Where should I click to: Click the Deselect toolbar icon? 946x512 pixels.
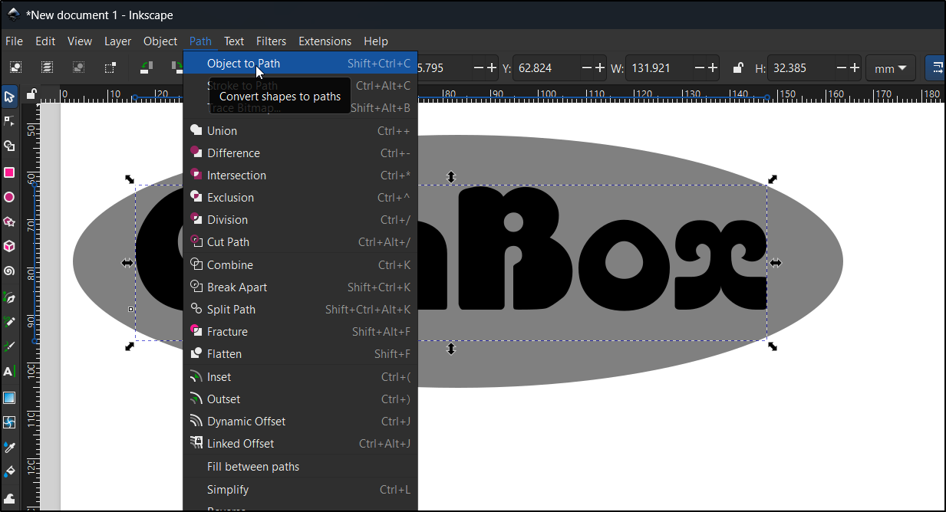(x=78, y=67)
